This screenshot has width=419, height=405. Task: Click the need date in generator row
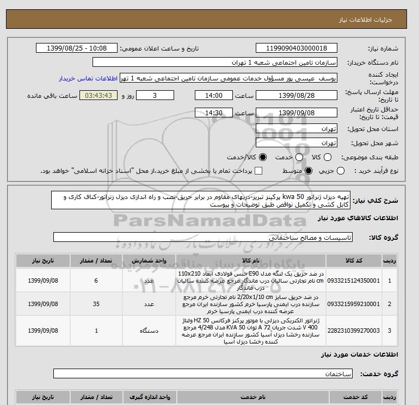click(x=43, y=331)
